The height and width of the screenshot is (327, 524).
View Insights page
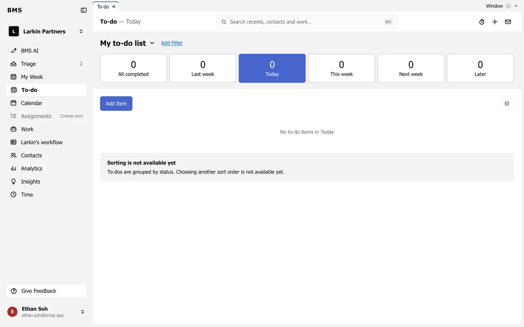pos(47,181)
